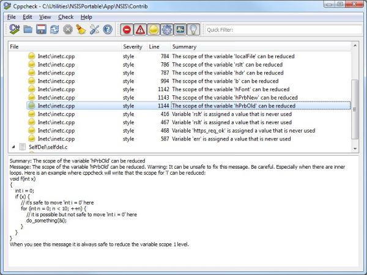Image resolution: width=367 pixels, height=275 pixels.
Task: Open the Check menu
Action: click(x=66, y=17)
